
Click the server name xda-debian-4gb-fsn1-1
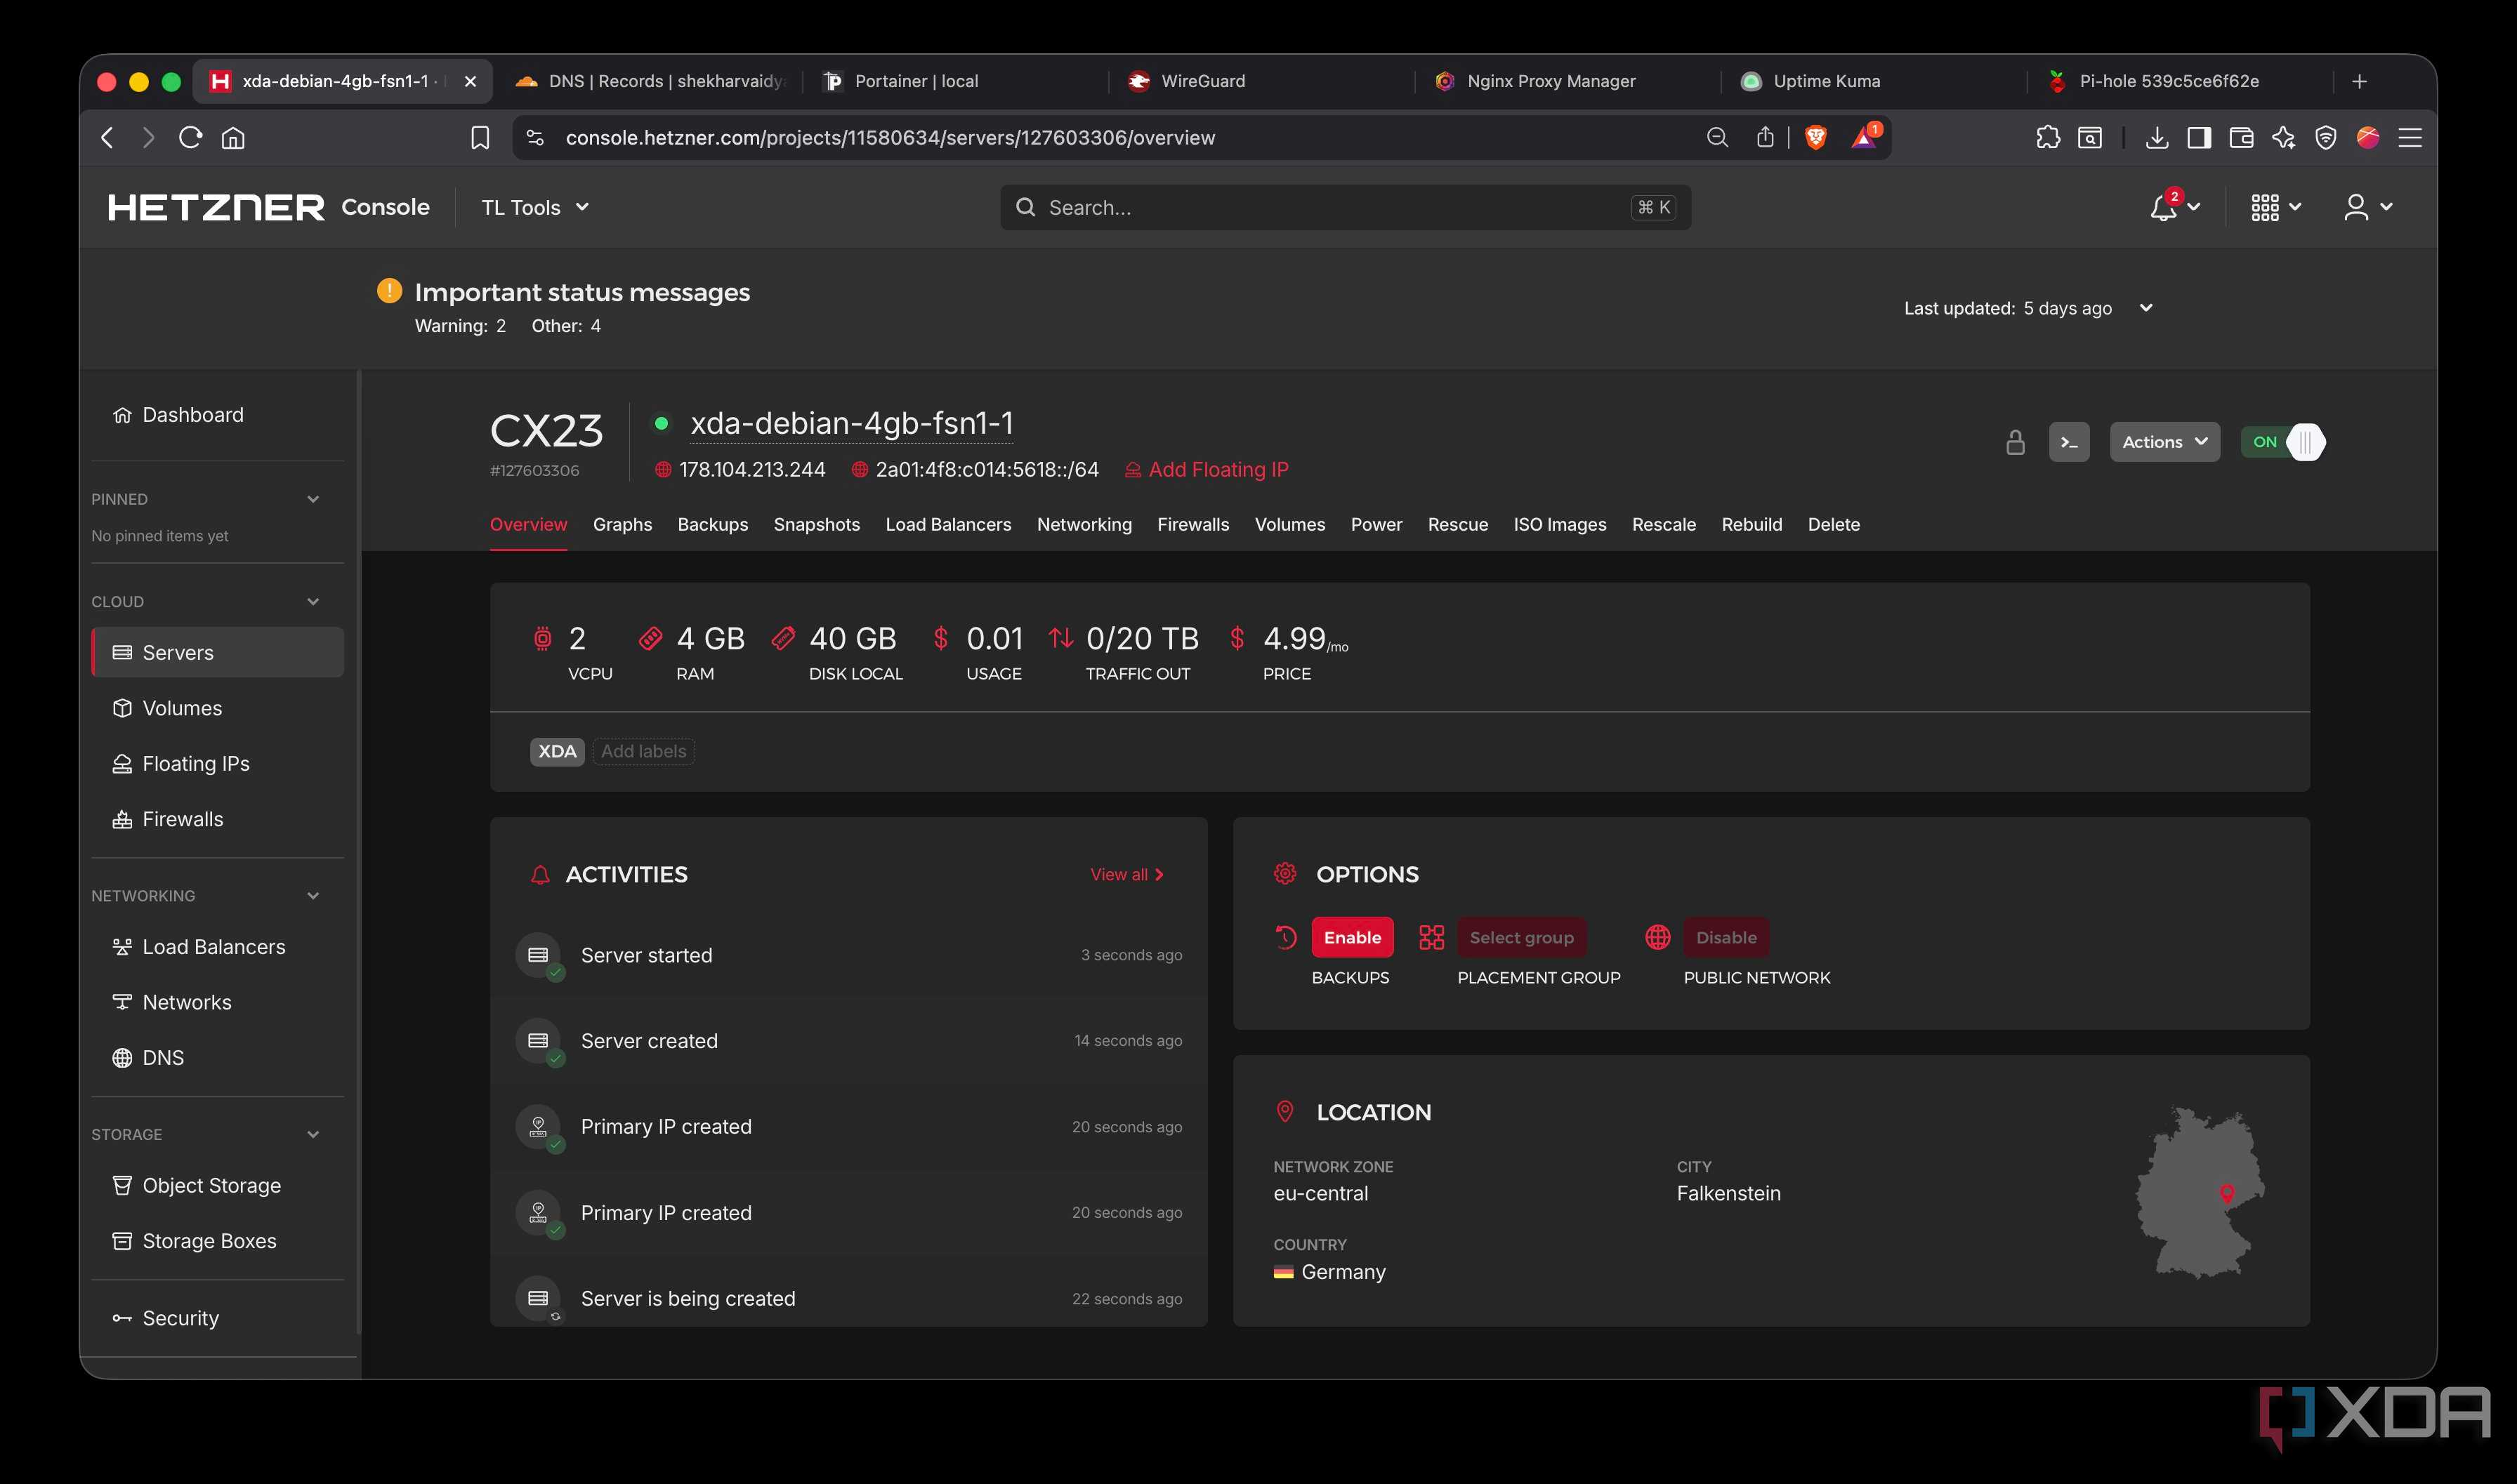(x=851, y=423)
